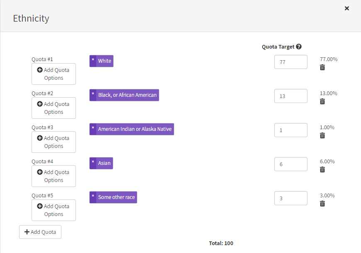Focus the quota target field showing 77
This screenshot has height=253, width=361.
pos(290,62)
